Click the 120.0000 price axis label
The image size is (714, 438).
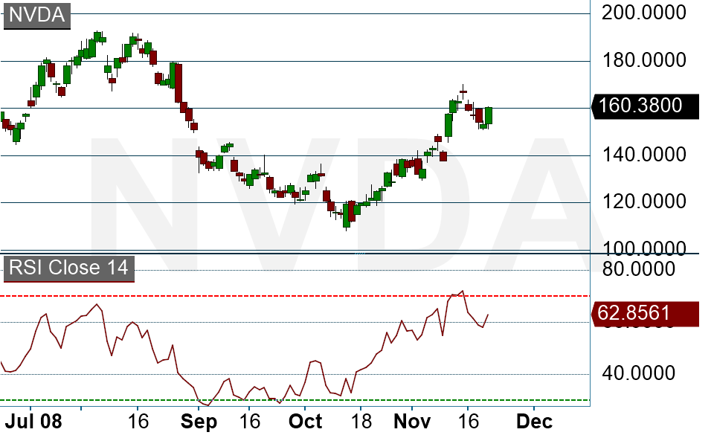click(x=643, y=202)
